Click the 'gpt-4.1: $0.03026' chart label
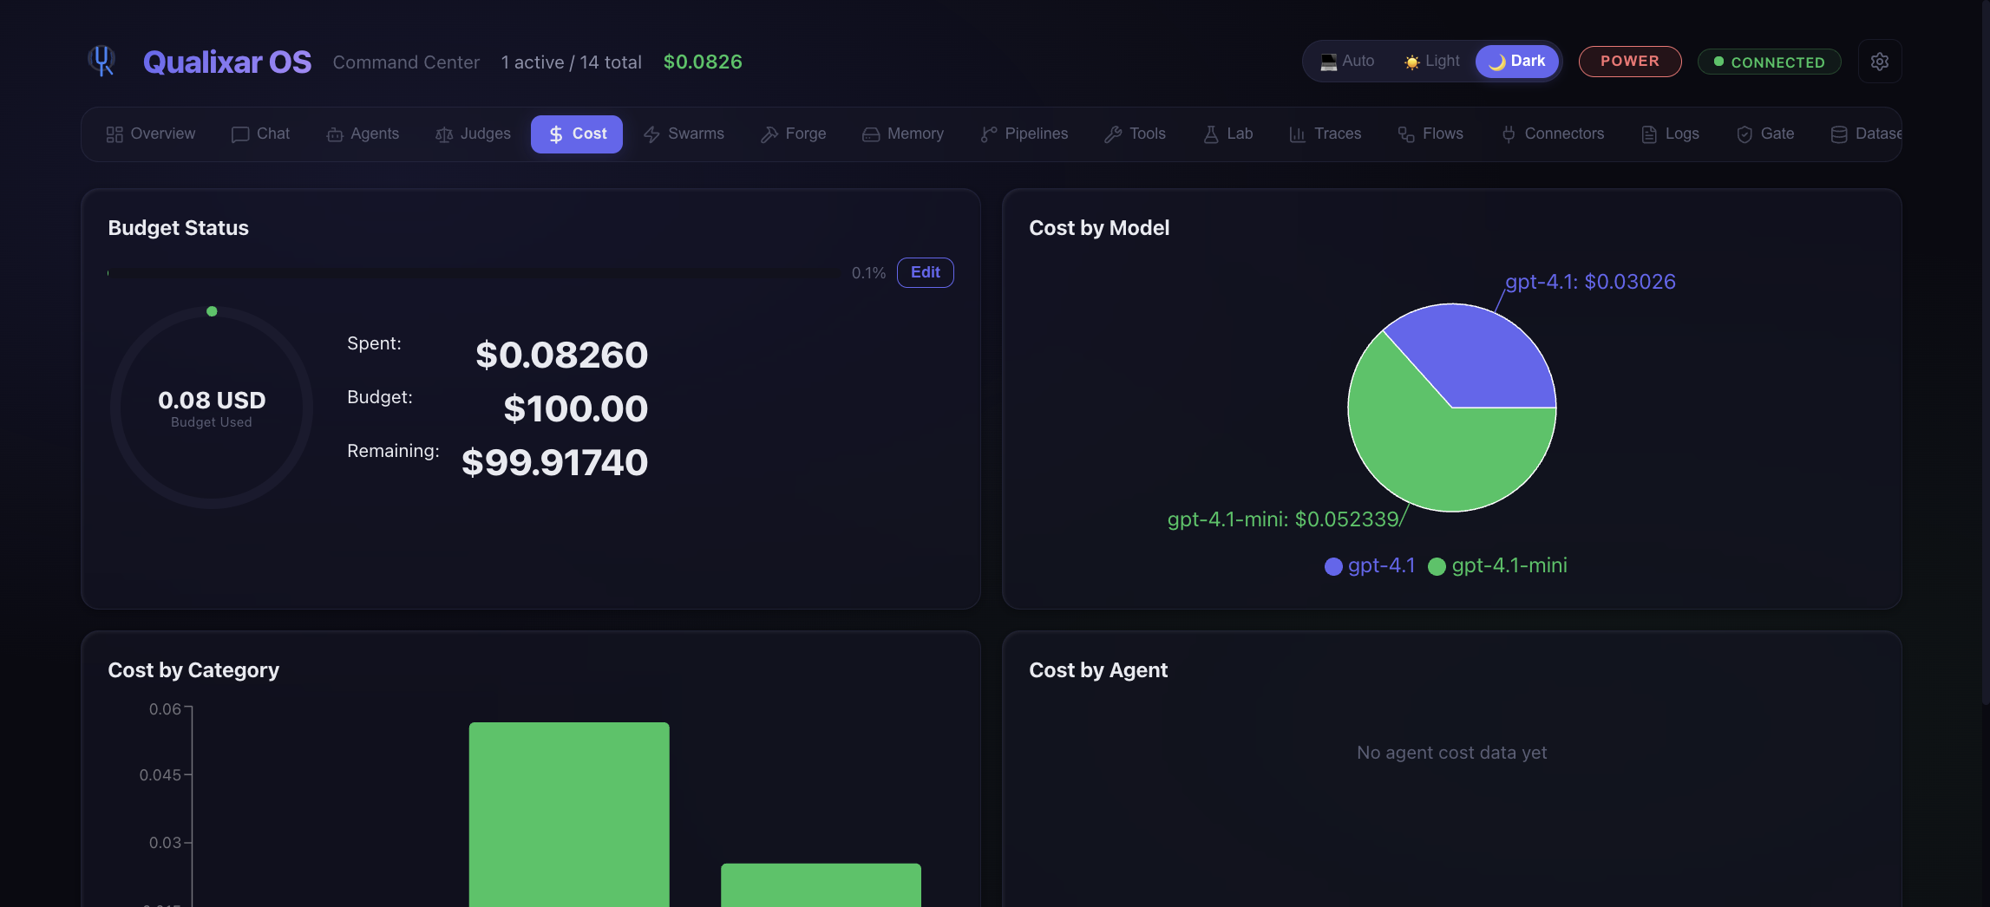Screen dimensions: 1990x907 pyautogui.click(x=1590, y=282)
